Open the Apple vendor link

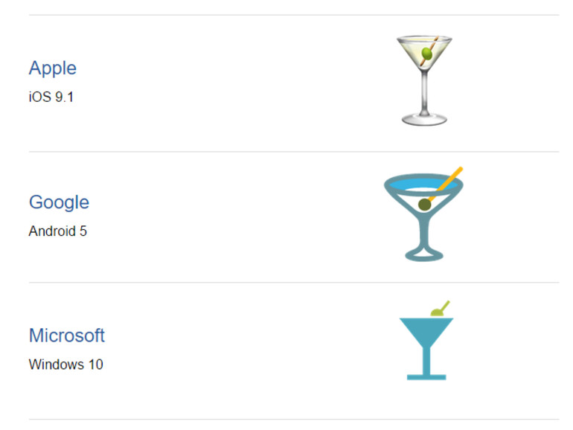53,68
